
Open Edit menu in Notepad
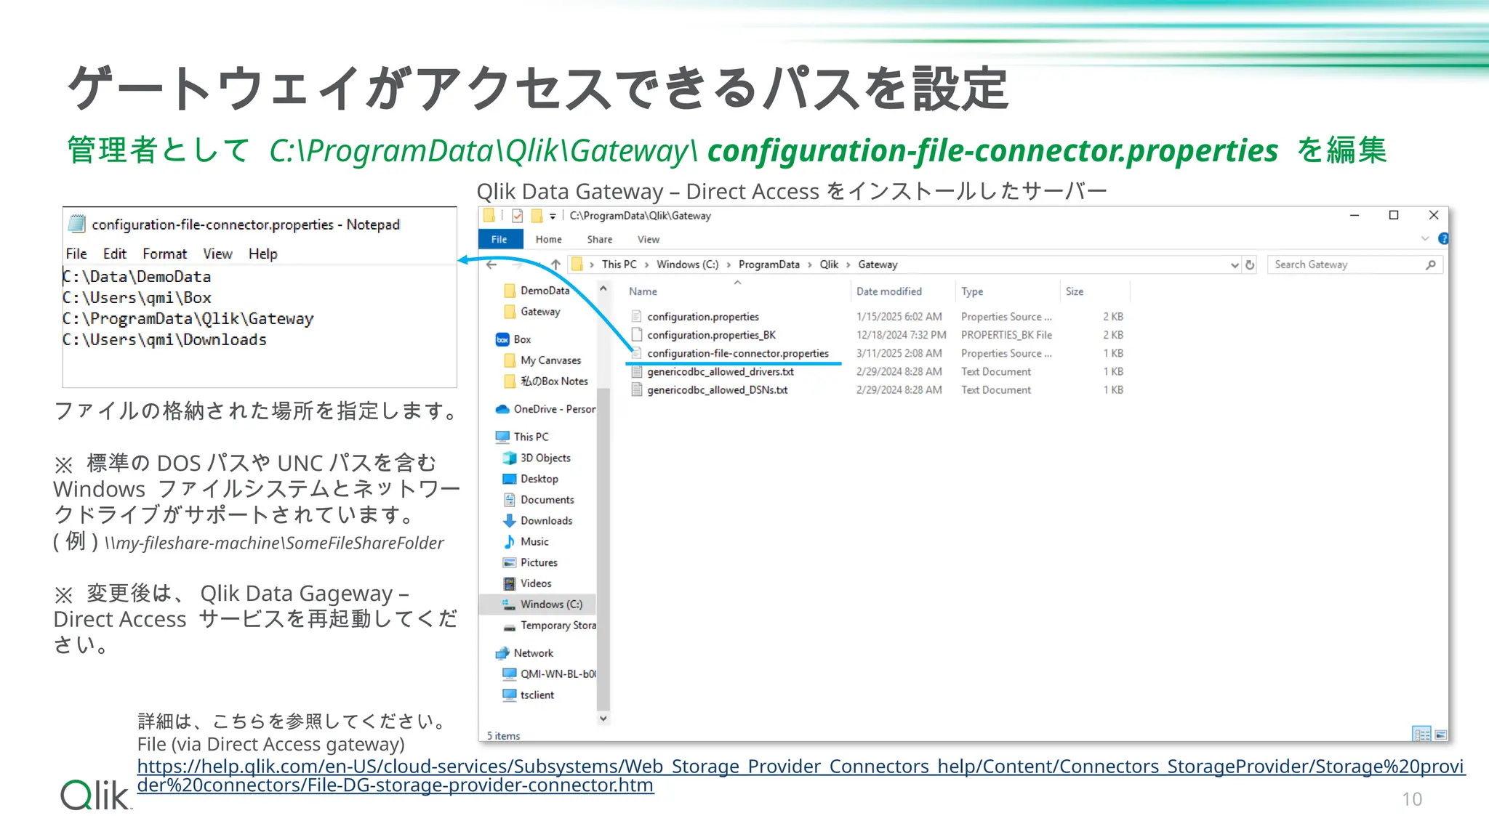pyautogui.click(x=115, y=254)
